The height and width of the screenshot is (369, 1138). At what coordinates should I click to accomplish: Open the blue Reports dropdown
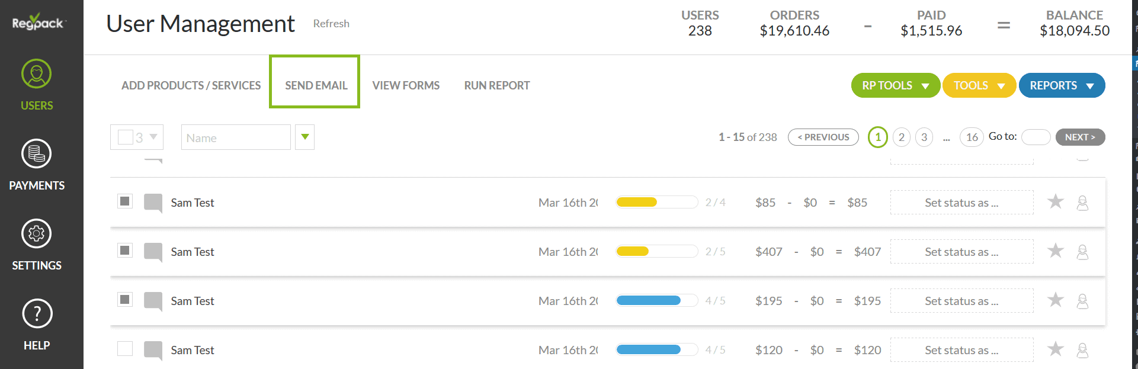coord(1061,85)
